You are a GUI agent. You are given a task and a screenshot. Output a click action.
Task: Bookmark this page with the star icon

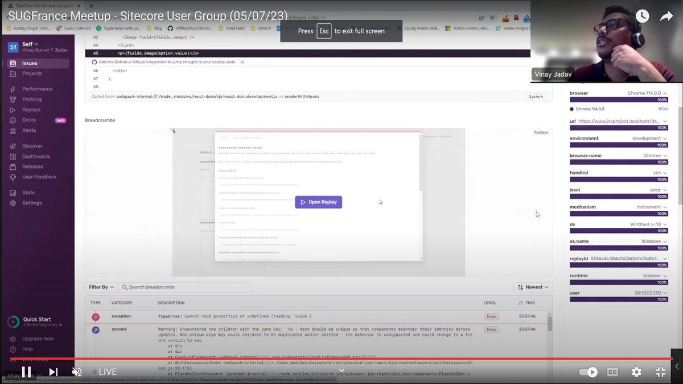493,18
